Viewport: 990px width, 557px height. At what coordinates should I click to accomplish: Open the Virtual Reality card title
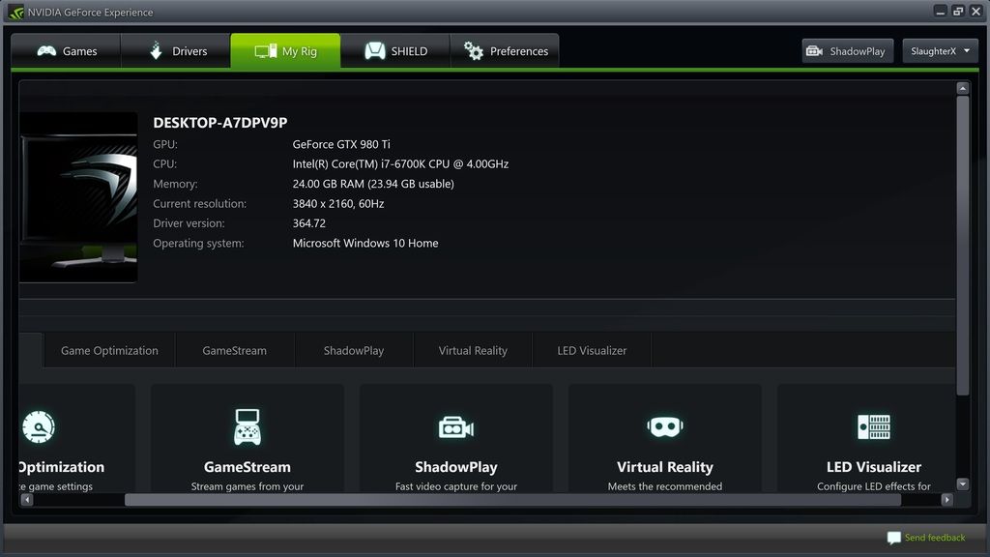(x=665, y=467)
